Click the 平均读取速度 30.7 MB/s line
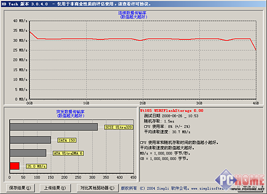 tap(167, 132)
